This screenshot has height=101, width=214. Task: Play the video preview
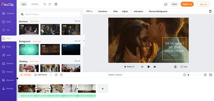[149, 67]
